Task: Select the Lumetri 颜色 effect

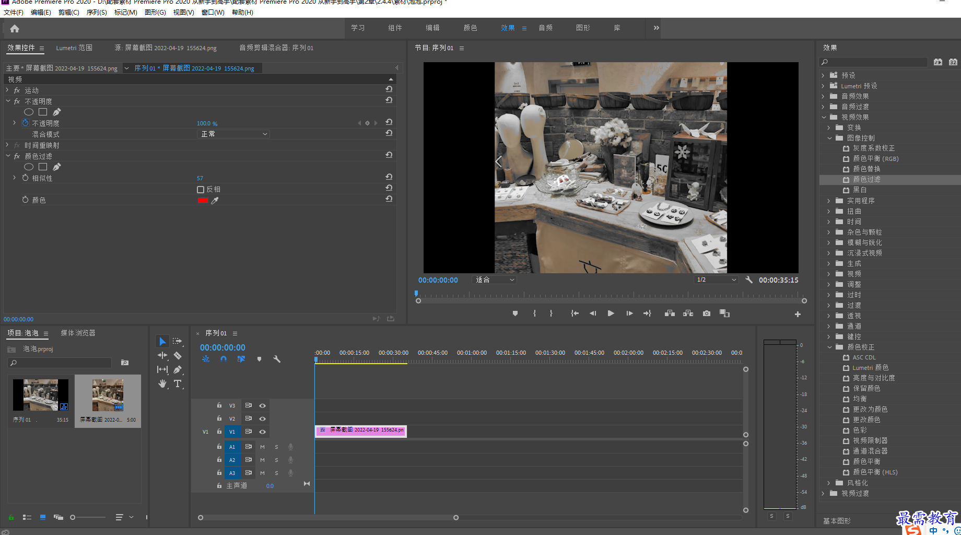Action: click(x=870, y=367)
